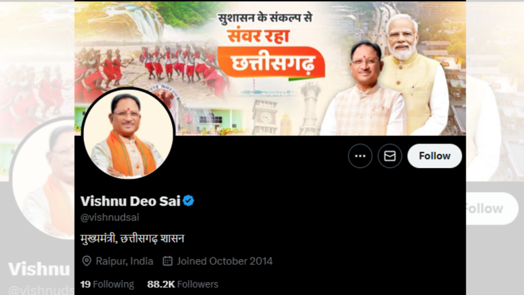The image size is (524, 295).
Task: Click the @vishnudsai handle text
Action: (x=110, y=217)
